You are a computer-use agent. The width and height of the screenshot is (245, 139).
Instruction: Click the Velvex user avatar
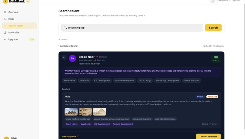coord(6,137)
